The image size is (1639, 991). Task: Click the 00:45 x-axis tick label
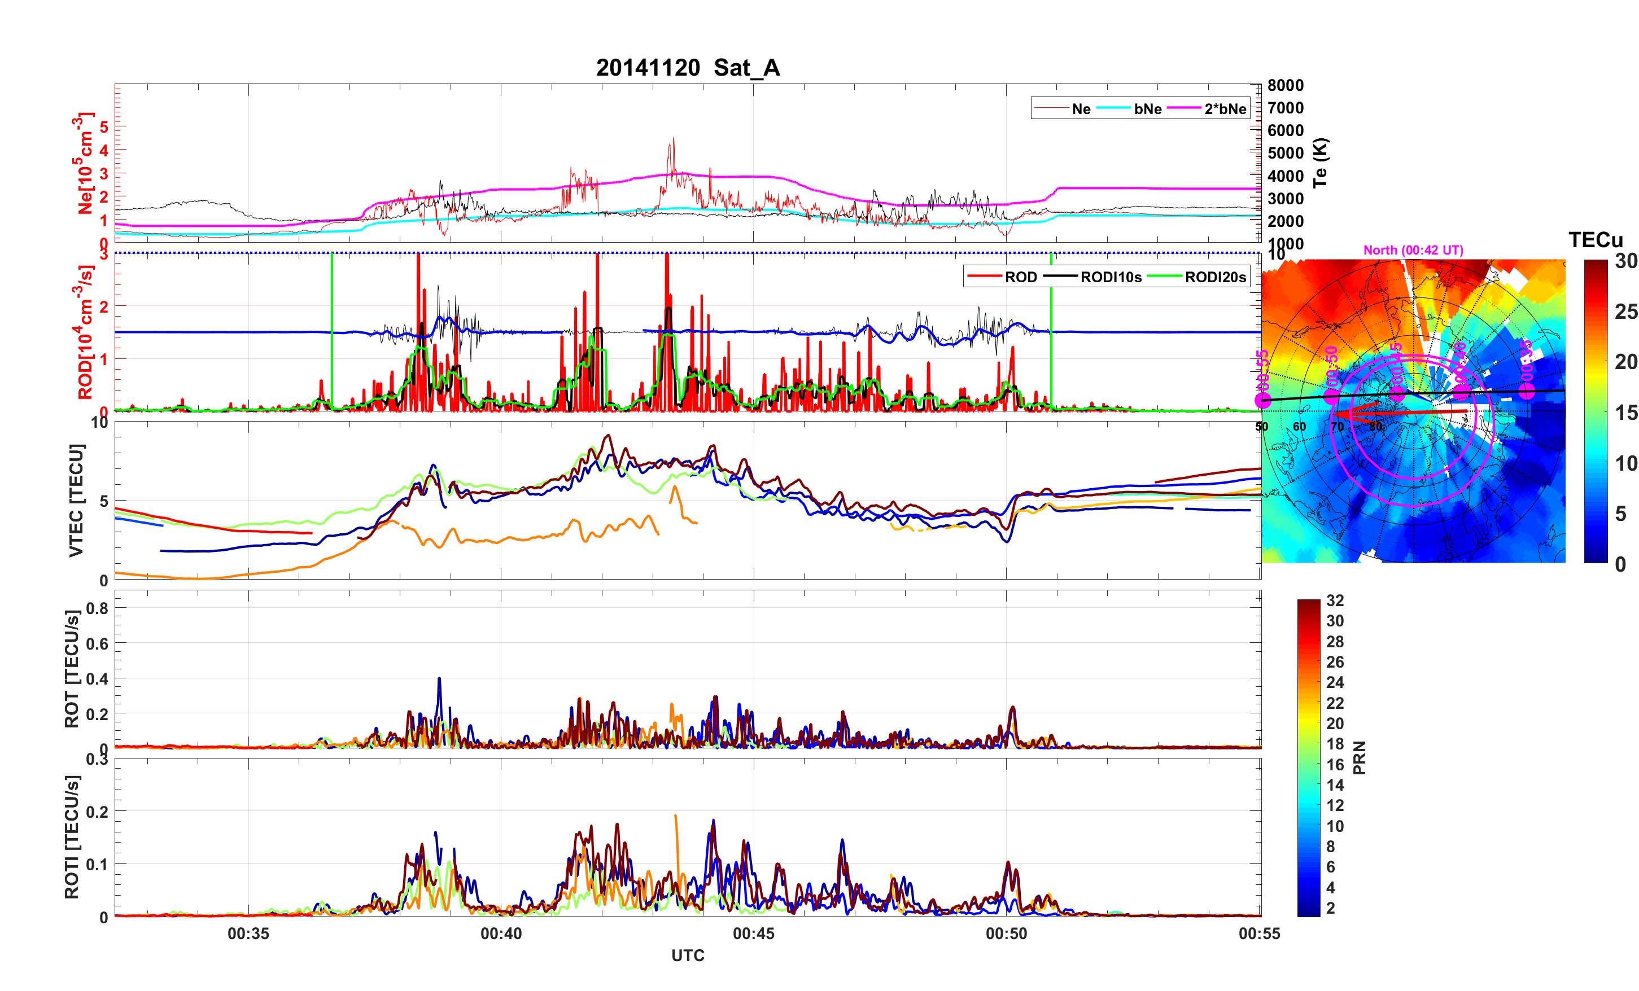click(x=753, y=934)
